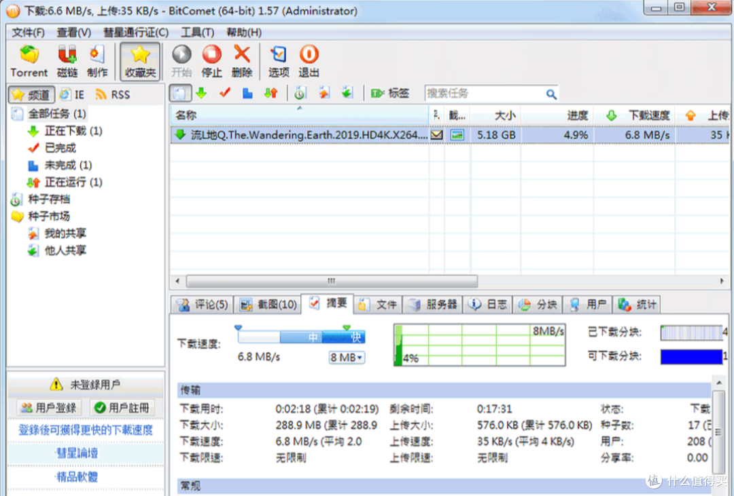Click the 开始 start button
The height and width of the screenshot is (496, 734).
[x=181, y=61]
